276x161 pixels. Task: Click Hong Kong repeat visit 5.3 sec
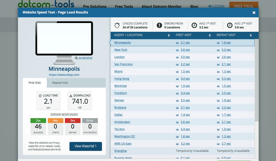226,79
